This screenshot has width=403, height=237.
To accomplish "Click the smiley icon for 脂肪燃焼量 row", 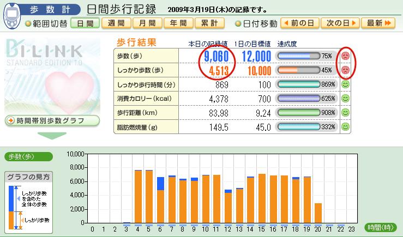I will pos(345,126).
